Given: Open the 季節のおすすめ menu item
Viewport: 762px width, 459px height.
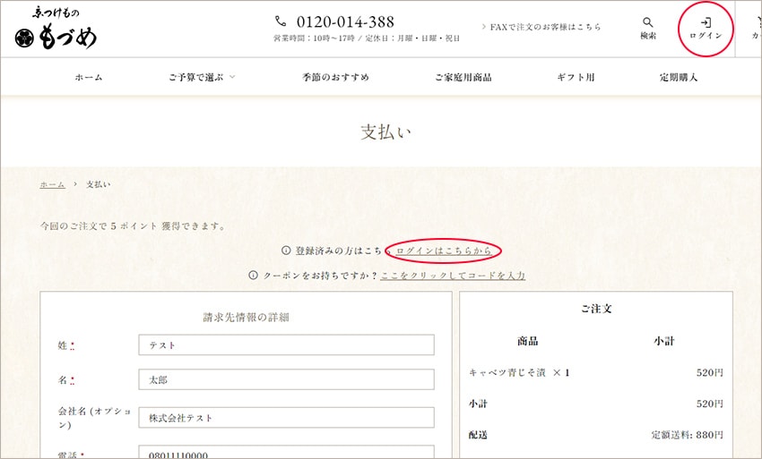Looking at the screenshot, I should pyautogui.click(x=335, y=78).
